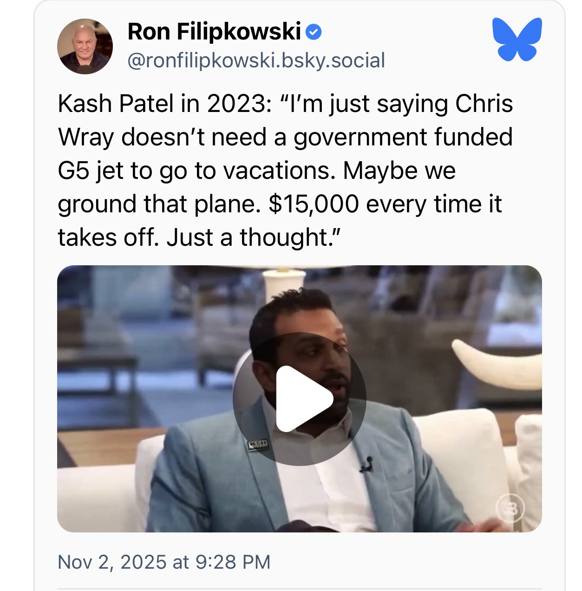The height and width of the screenshot is (591, 582).
Task: Open Ron Filipkowski's profile avatar
Action: click(85, 47)
